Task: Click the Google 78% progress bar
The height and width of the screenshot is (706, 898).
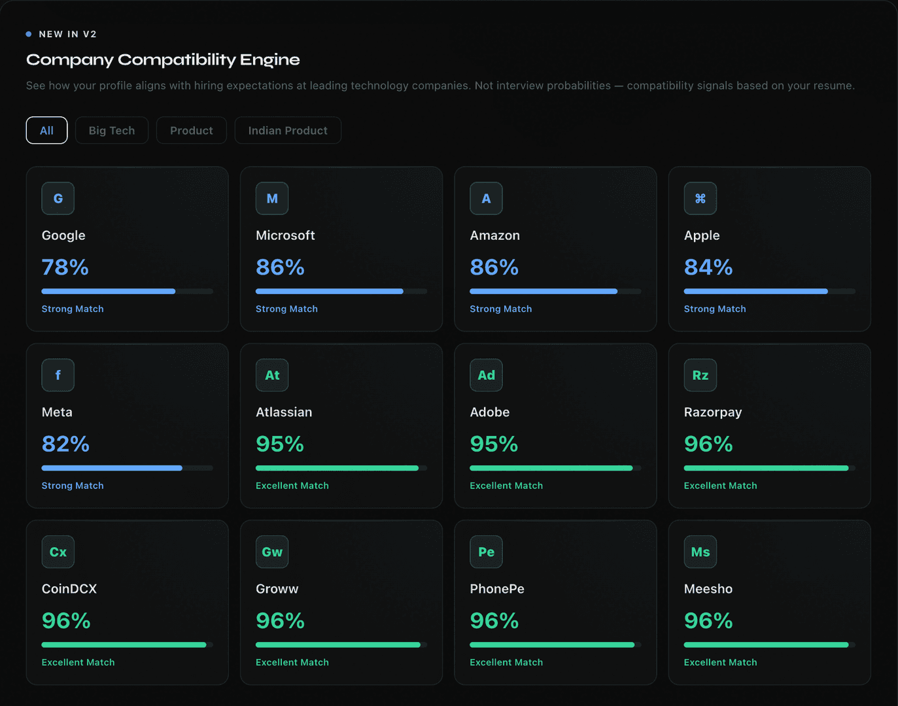Action: pos(128,292)
